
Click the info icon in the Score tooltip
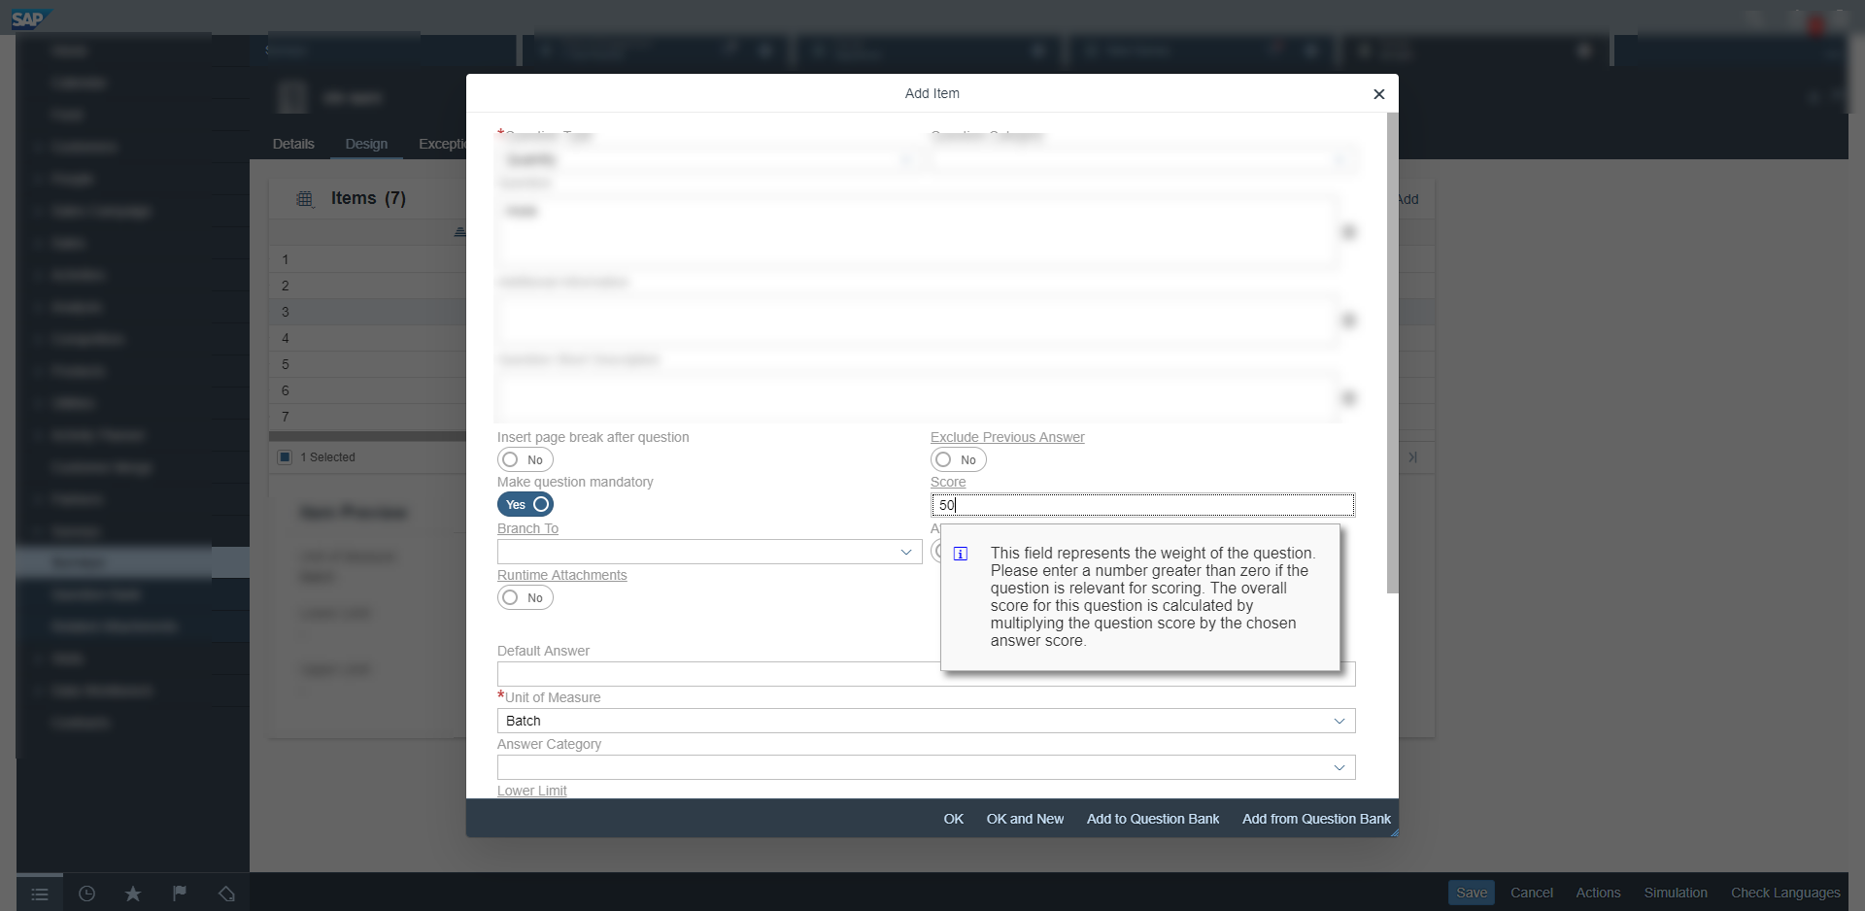tap(961, 554)
